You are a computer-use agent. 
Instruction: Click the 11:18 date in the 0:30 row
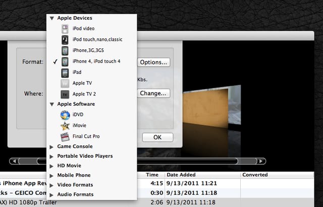(192, 193)
